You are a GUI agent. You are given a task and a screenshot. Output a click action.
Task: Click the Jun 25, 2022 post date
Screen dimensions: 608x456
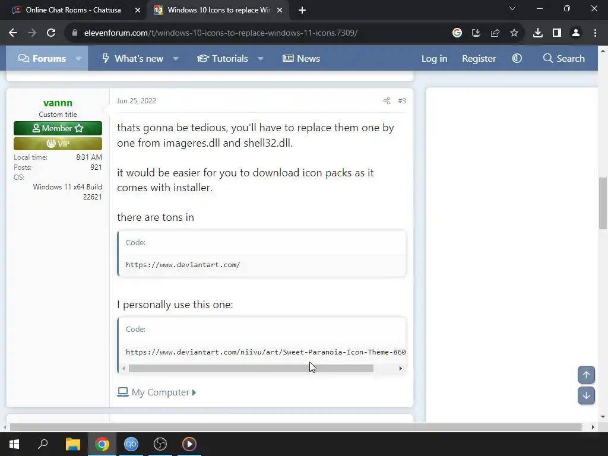pos(137,101)
